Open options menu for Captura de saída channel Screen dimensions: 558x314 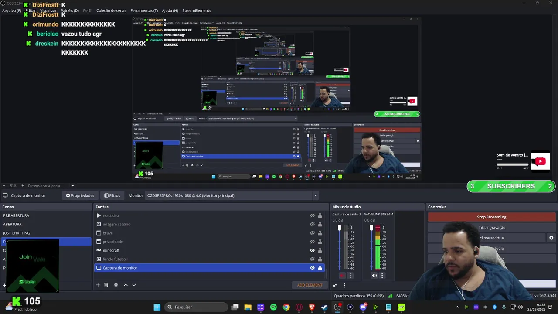pyautogui.click(x=350, y=276)
